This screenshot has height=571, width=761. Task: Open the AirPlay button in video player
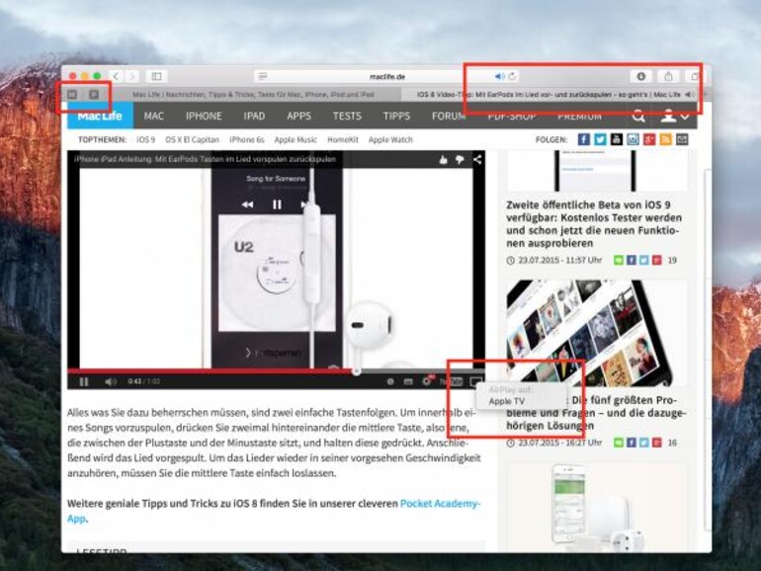[475, 381]
